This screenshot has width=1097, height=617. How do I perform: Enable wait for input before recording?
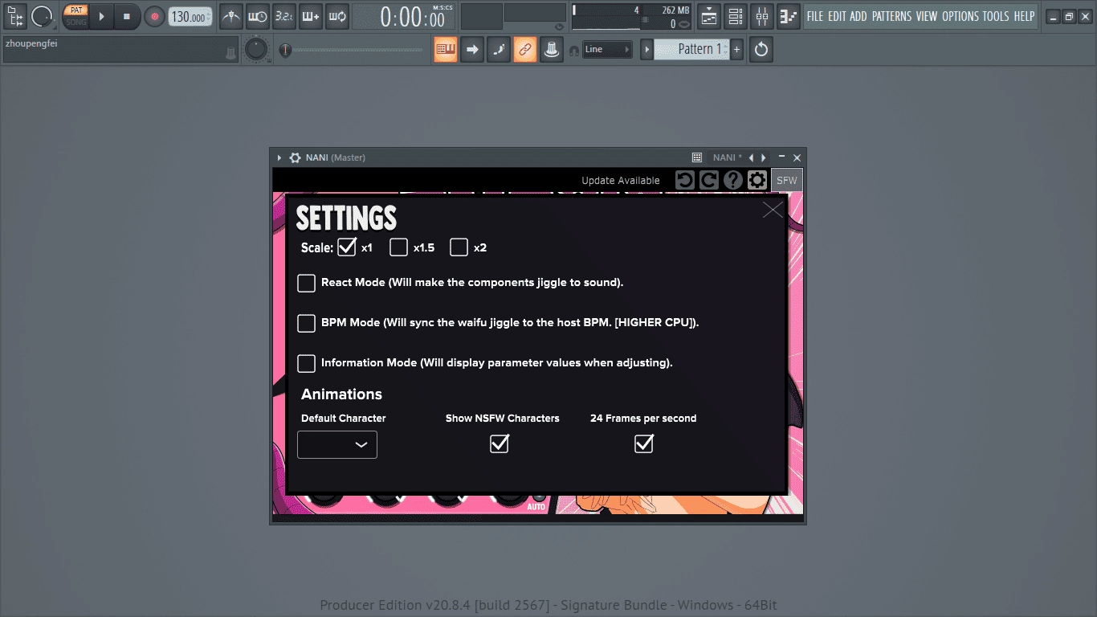(x=257, y=16)
